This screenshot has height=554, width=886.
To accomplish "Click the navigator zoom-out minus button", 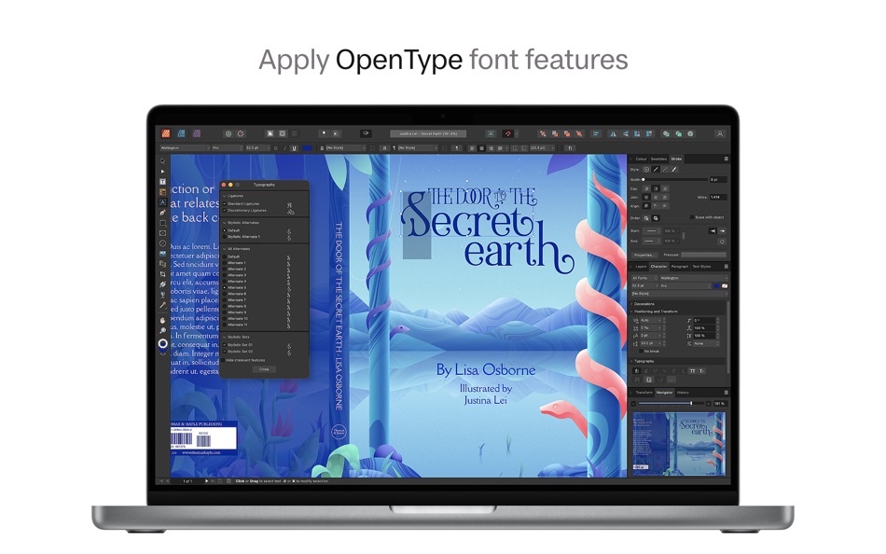I will pos(633,404).
